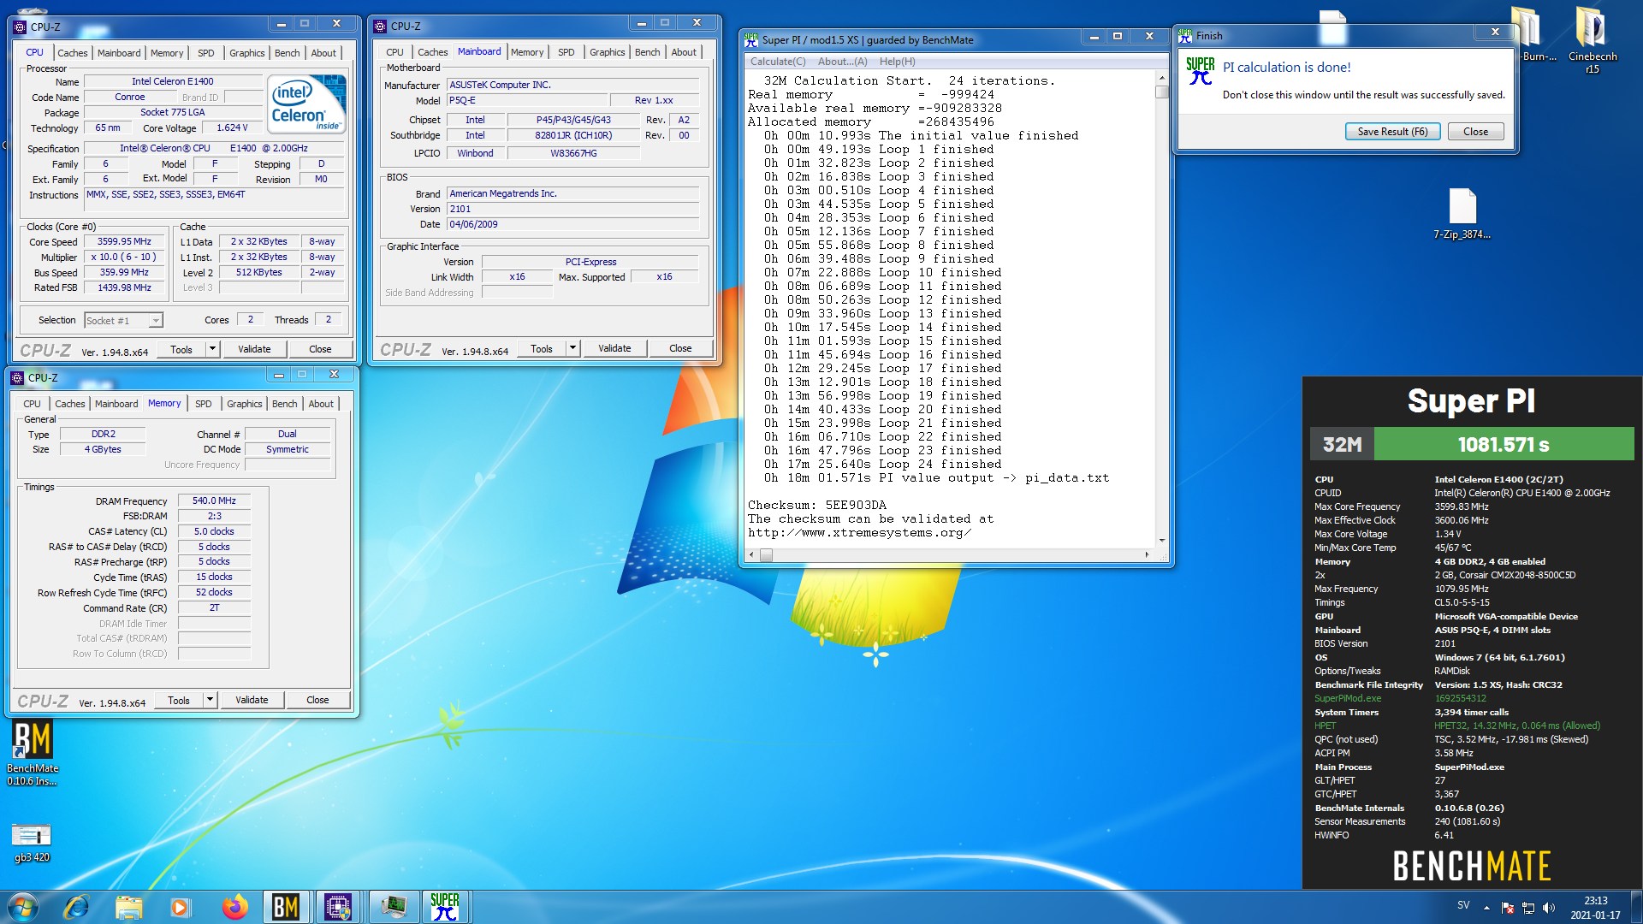Click the blank document icon on desktop
The height and width of the screenshot is (924, 1643).
tap(1332, 27)
